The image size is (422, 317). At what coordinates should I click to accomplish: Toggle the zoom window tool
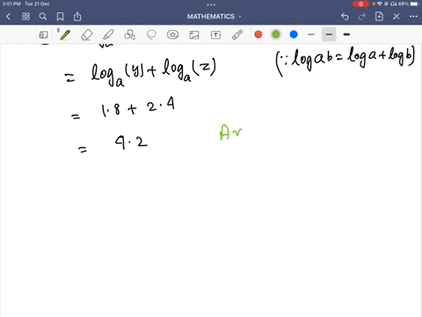[43, 35]
